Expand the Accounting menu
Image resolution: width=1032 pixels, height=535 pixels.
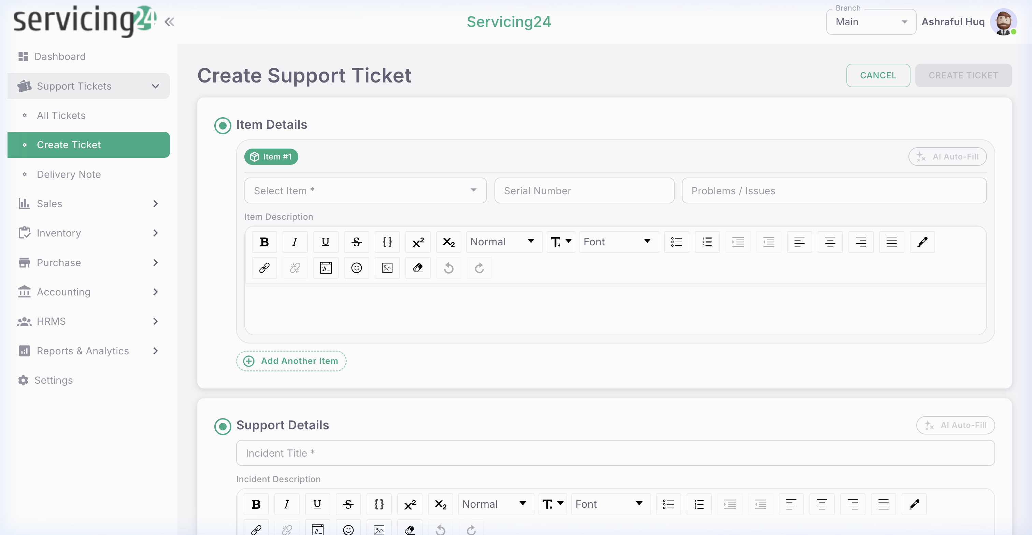(x=88, y=292)
